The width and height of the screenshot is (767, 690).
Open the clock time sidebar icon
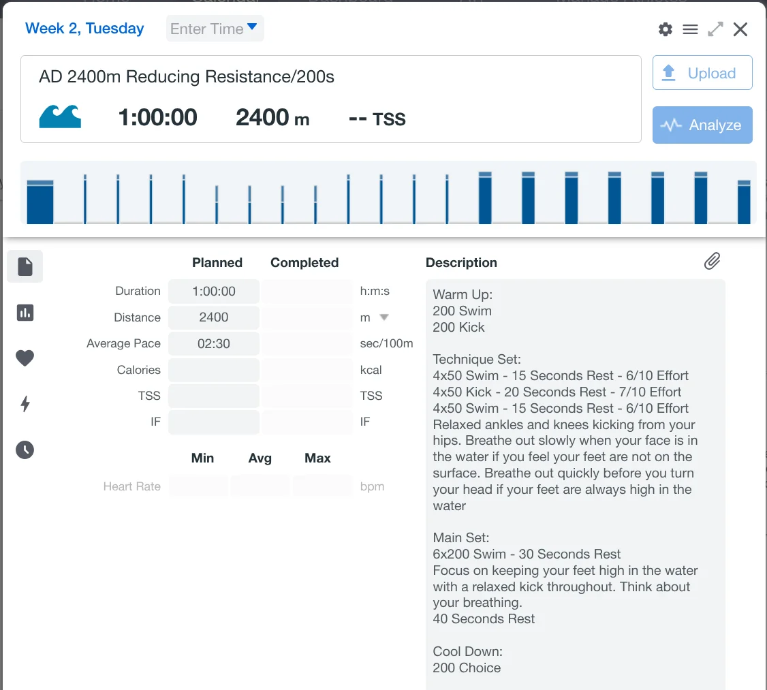point(25,450)
